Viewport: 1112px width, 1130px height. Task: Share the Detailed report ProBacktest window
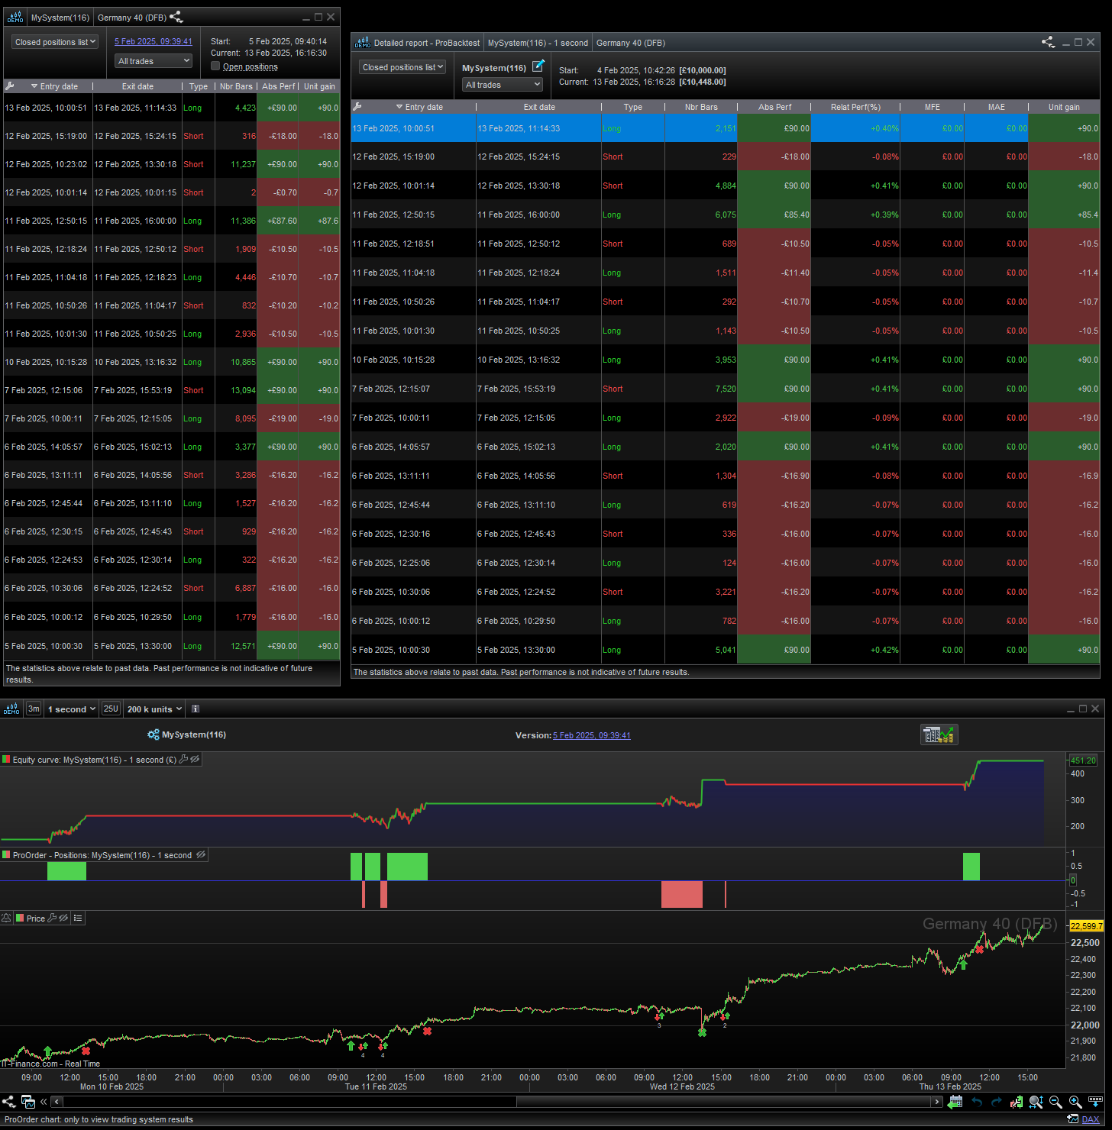pyautogui.click(x=1049, y=42)
